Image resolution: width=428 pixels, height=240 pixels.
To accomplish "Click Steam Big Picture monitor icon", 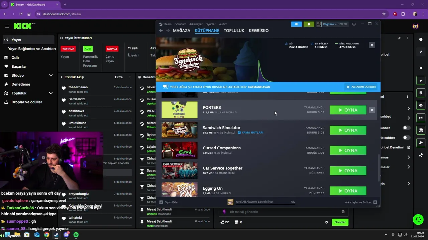I will pyautogui.click(x=354, y=24).
